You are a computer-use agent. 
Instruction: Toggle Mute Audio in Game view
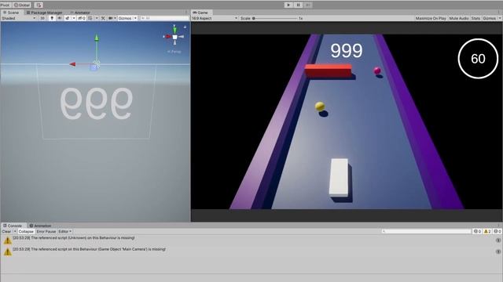coord(459,18)
